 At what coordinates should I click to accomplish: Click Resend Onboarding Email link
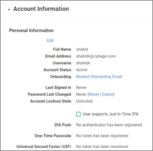coord(99,77)
